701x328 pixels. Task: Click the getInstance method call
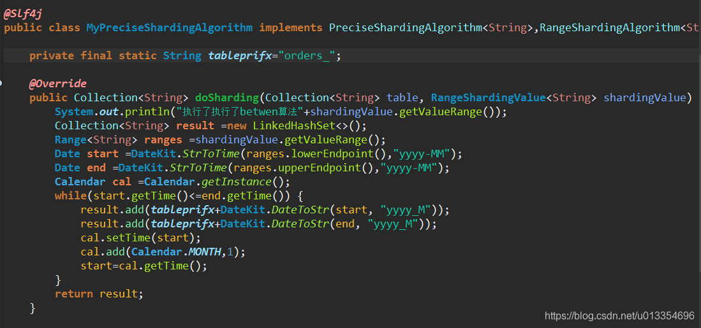tap(236, 182)
